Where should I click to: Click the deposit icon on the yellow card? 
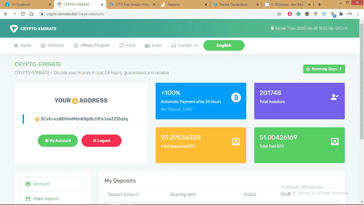pyautogui.click(x=236, y=141)
